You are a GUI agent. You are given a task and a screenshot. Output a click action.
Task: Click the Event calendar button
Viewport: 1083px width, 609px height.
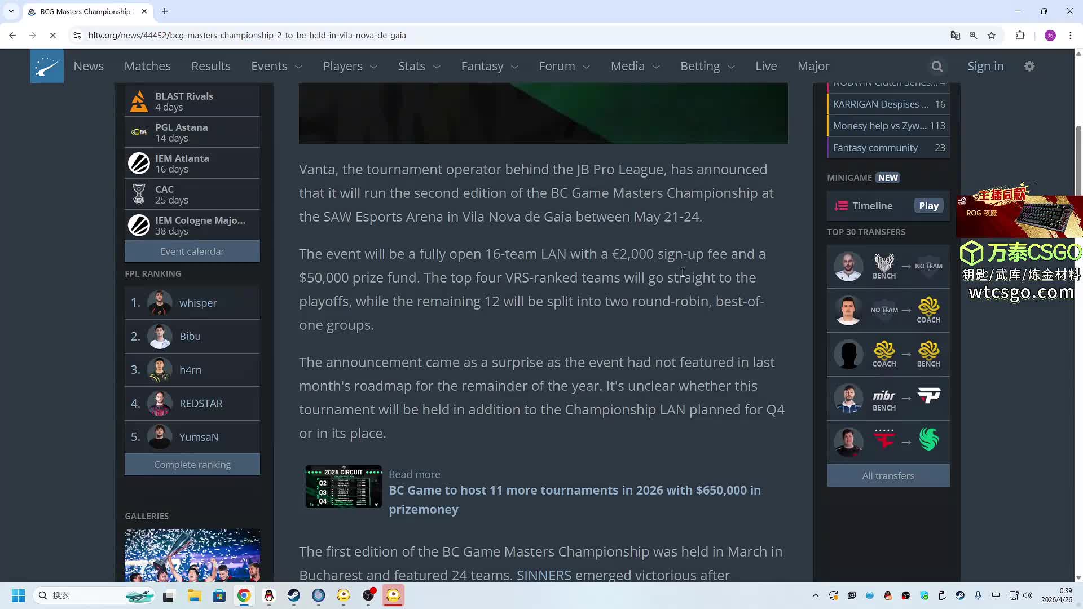click(x=192, y=251)
